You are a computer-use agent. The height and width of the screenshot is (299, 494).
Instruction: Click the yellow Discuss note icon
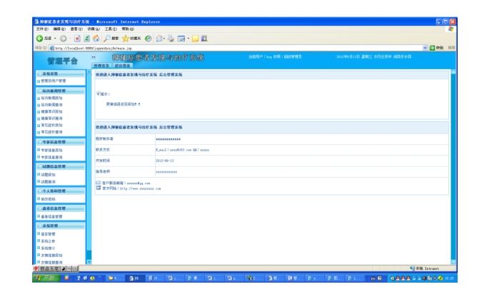(196, 39)
